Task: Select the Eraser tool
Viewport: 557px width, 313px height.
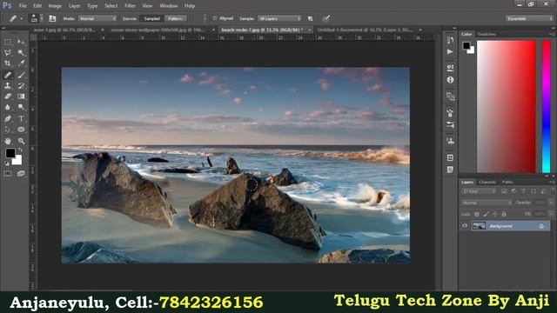Action: 8,97
